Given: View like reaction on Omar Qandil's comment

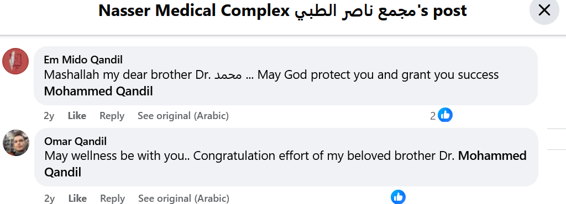Looking at the screenshot, I should click(x=398, y=197).
